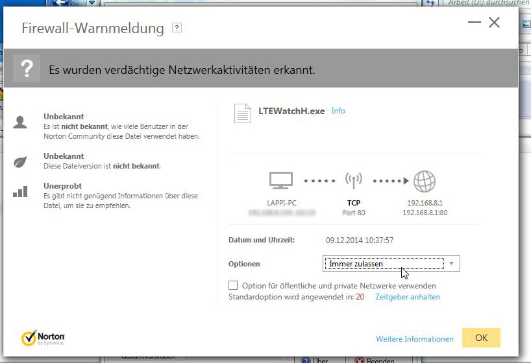Screen dimensions: 531x363
Task: Click the date 09.12.2014 10:37:57
Action: tap(360, 240)
